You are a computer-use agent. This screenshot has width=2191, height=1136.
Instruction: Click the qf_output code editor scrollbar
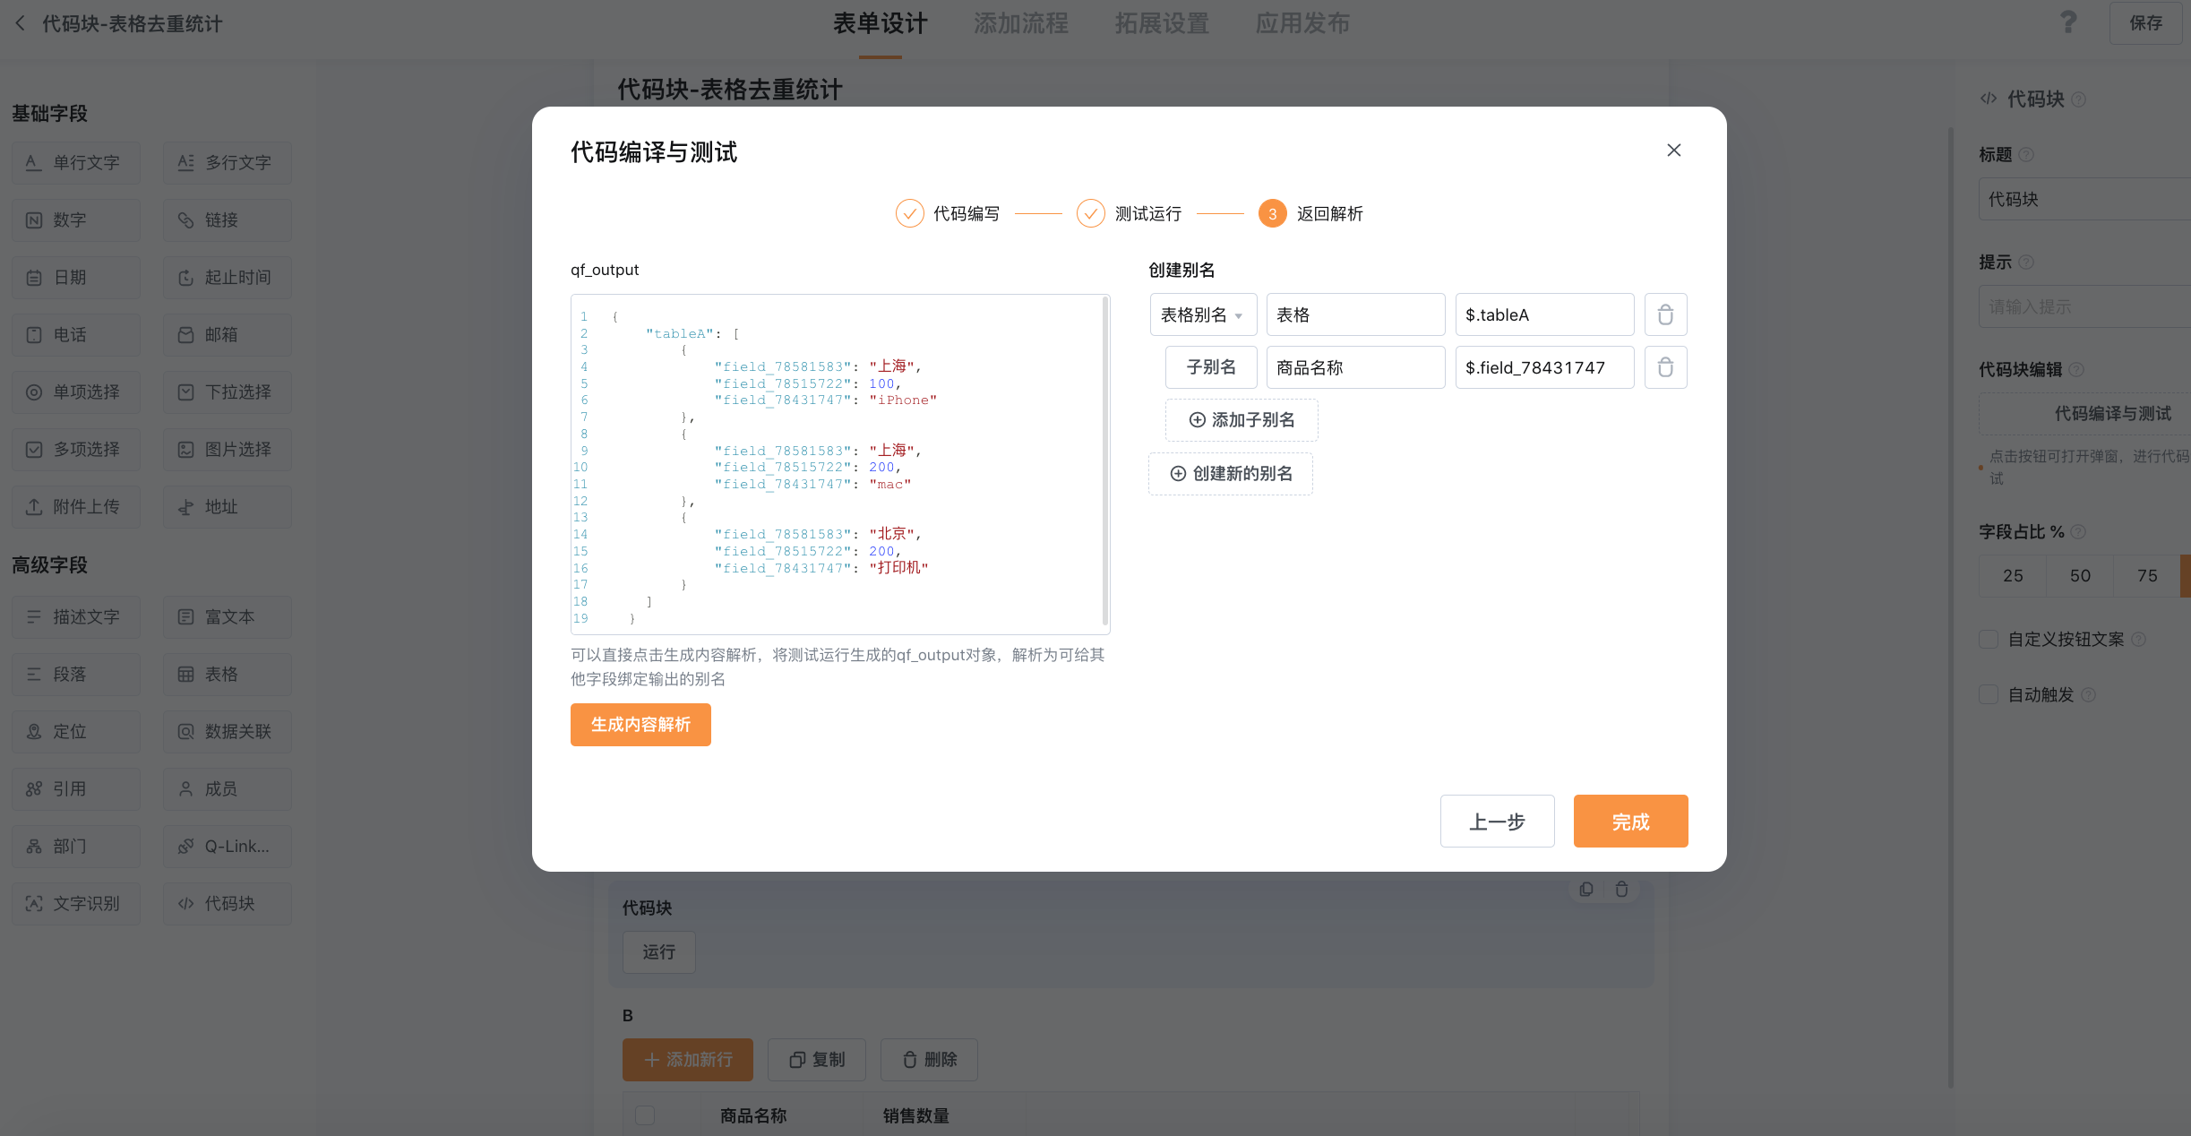click(x=1105, y=461)
